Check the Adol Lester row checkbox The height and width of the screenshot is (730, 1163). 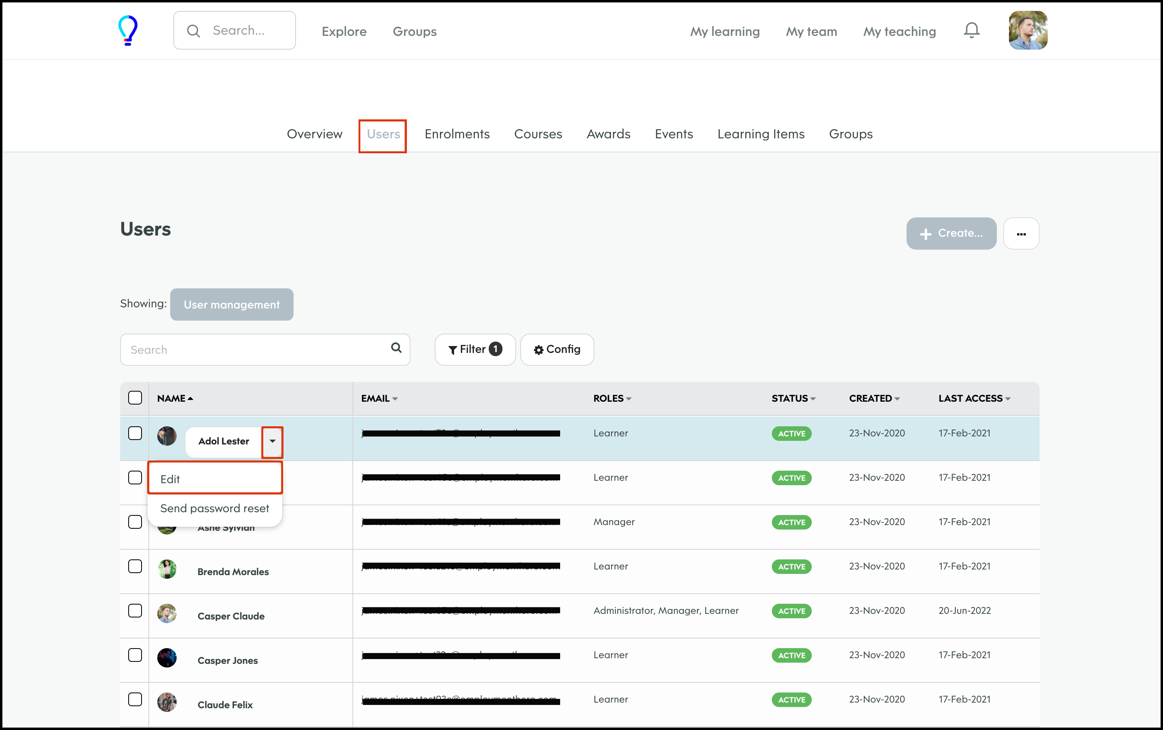[x=135, y=433]
